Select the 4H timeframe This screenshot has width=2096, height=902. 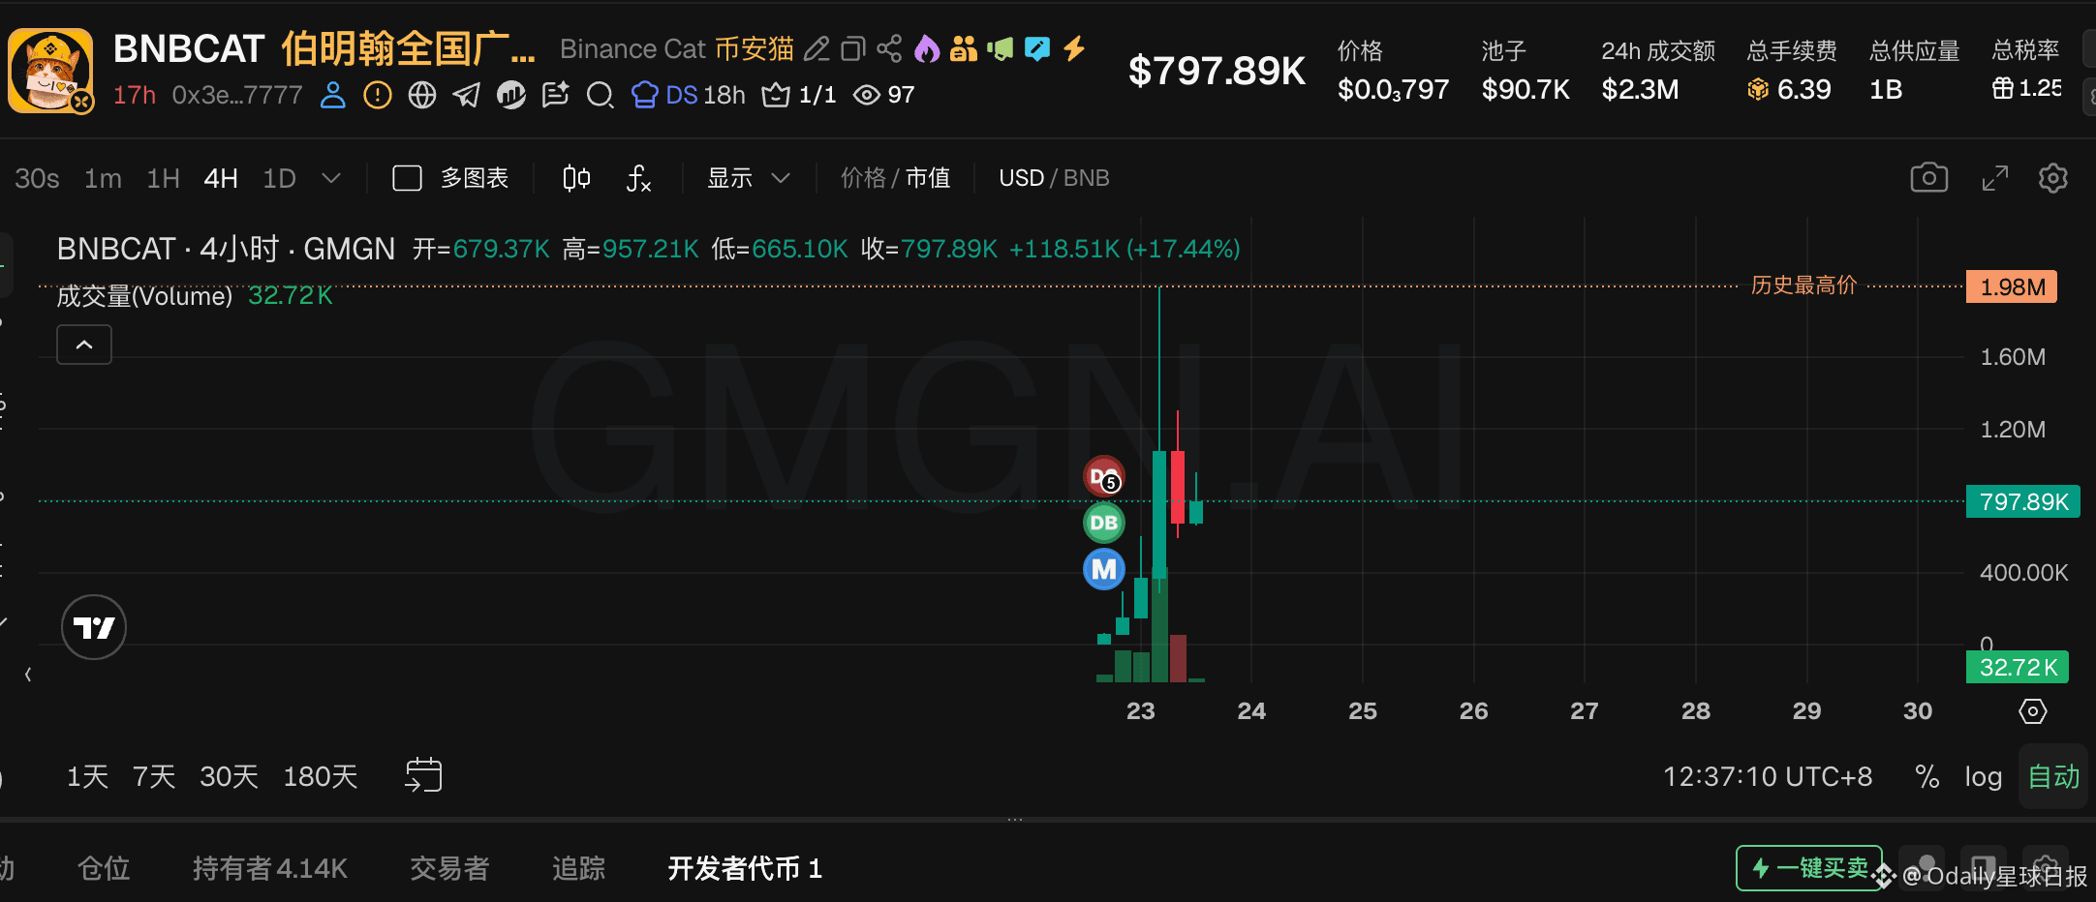(x=221, y=178)
